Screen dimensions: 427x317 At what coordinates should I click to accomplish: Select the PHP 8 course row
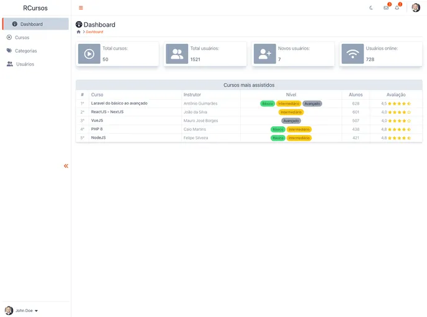pyautogui.click(x=249, y=129)
